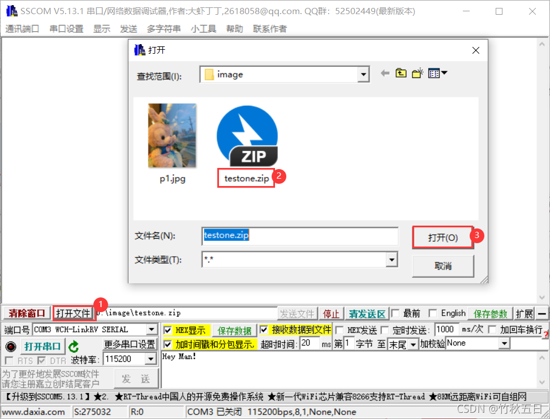Toggle the HEX显示 checkbox
The image size is (550, 419).
point(167,329)
